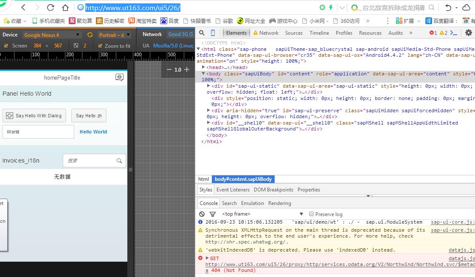Open the DOM Breakpoints pane tab
This screenshot has width=475, height=277.
pyautogui.click(x=273, y=190)
